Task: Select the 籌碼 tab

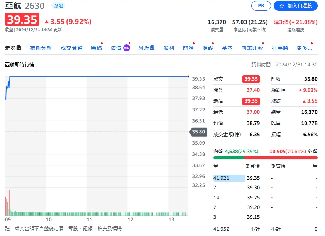Action: click(x=96, y=48)
